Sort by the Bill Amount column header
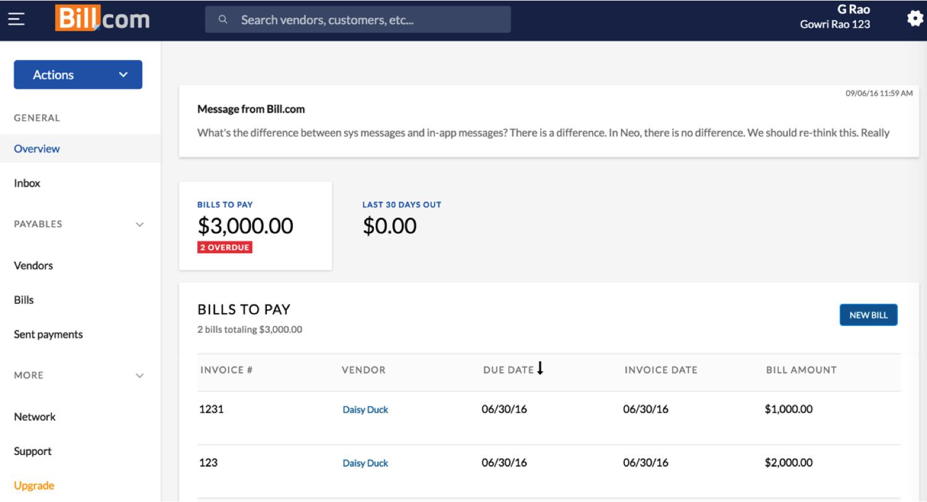The image size is (927, 502). (801, 370)
